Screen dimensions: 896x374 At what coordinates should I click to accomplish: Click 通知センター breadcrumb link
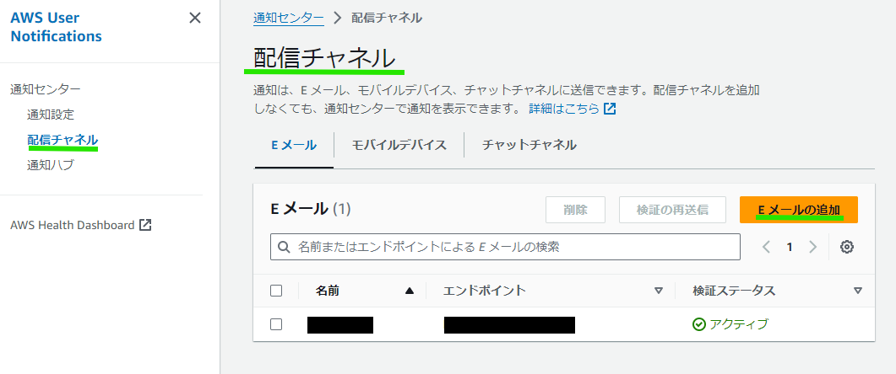point(289,18)
